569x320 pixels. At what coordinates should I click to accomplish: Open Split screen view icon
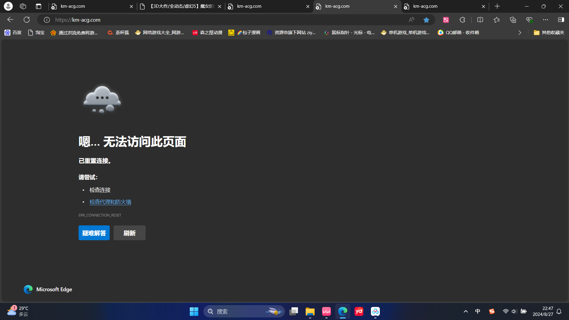click(x=480, y=20)
